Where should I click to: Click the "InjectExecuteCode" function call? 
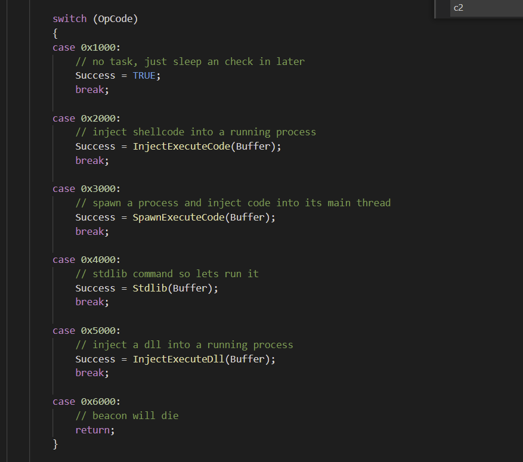(181, 146)
